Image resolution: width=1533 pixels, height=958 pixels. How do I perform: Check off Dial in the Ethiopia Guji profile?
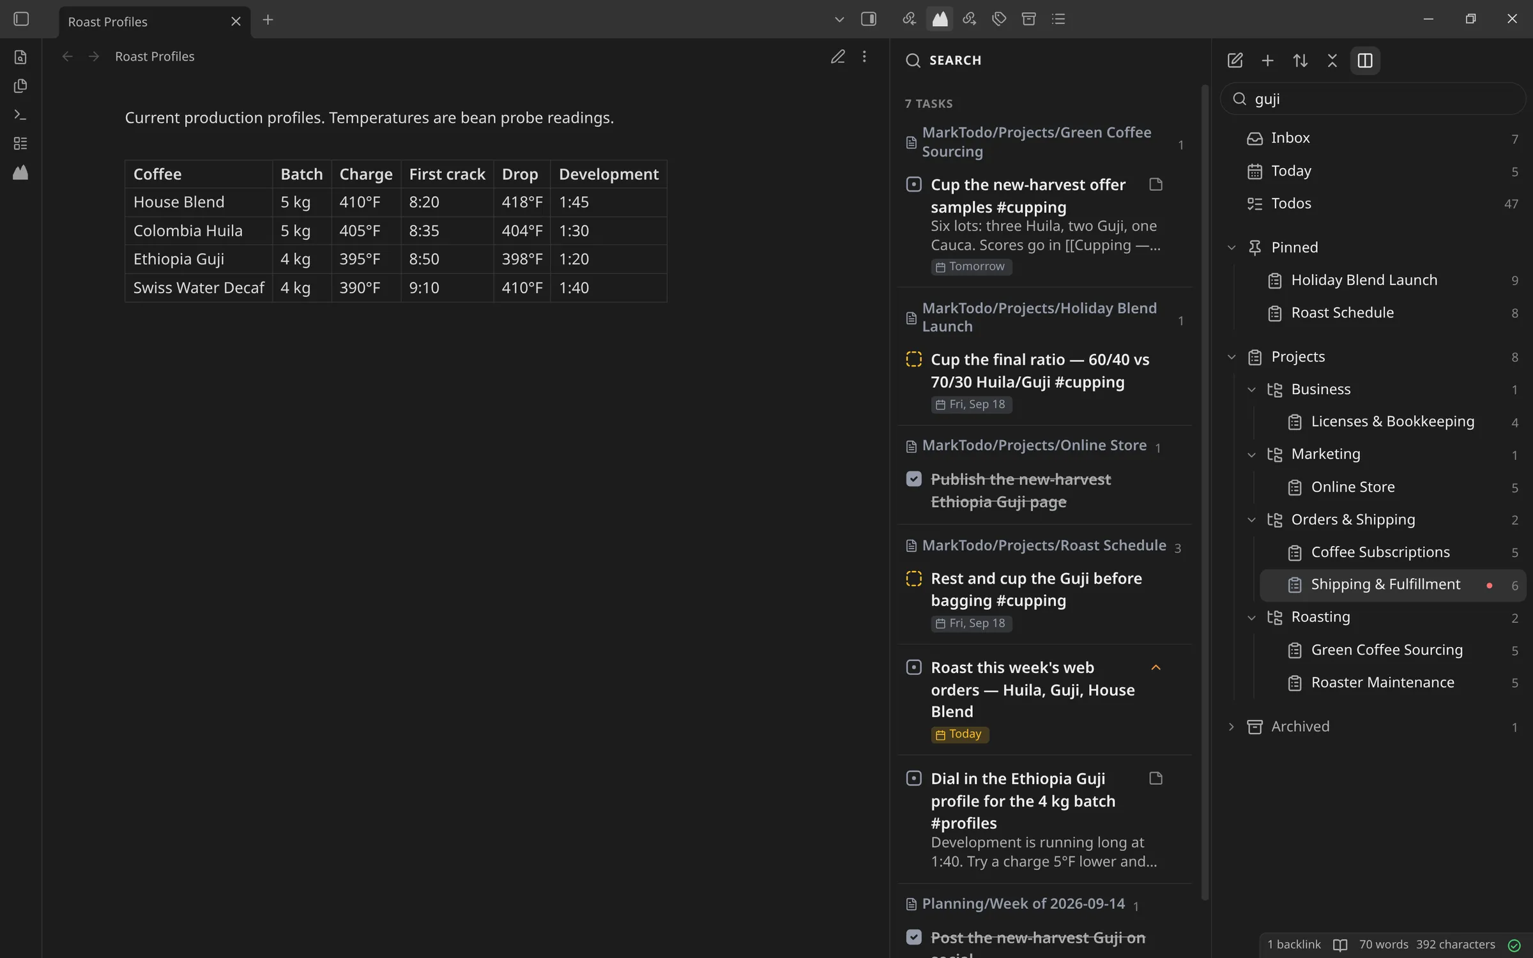click(914, 779)
